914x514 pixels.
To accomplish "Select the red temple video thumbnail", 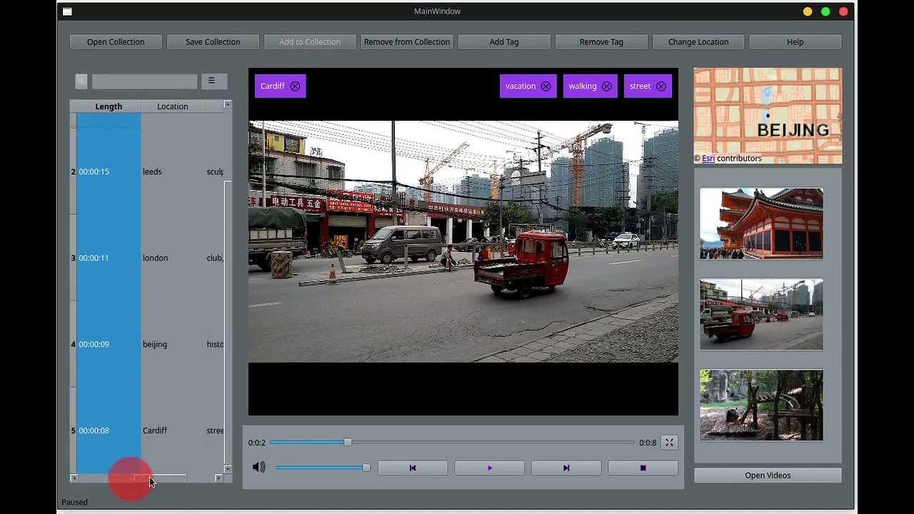I will [761, 223].
